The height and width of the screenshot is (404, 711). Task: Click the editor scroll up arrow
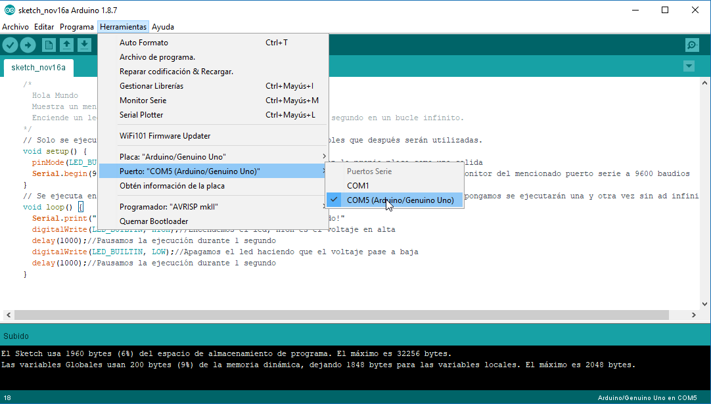coord(704,83)
